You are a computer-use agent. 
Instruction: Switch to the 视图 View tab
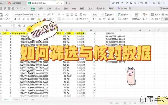click(82, 8)
